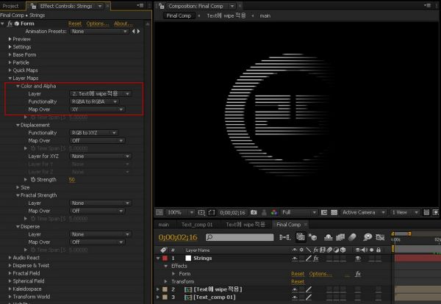441x304 pixels.
Task: Click Options link for Form in the timeline
Action: (x=320, y=274)
